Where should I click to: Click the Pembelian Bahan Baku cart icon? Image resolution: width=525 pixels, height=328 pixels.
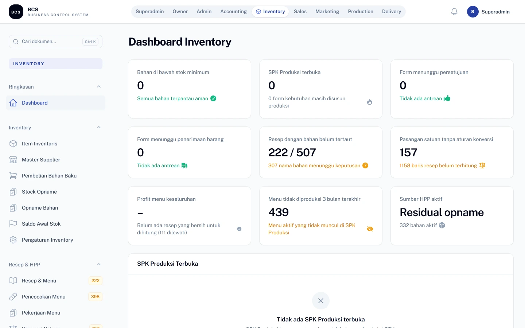(x=13, y=176)
